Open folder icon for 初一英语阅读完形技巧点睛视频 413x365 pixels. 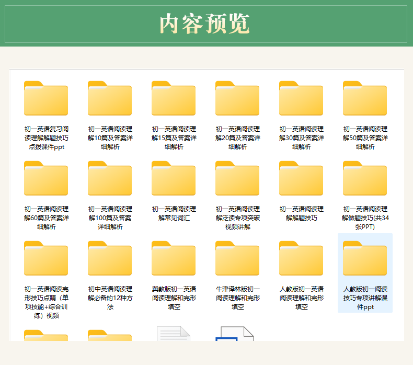pos(46,258)
